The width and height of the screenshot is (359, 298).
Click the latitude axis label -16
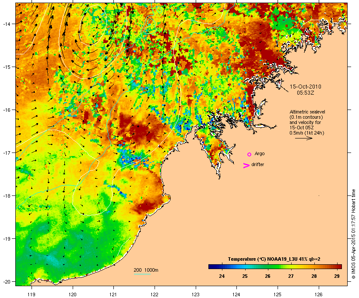coord(6,110)
